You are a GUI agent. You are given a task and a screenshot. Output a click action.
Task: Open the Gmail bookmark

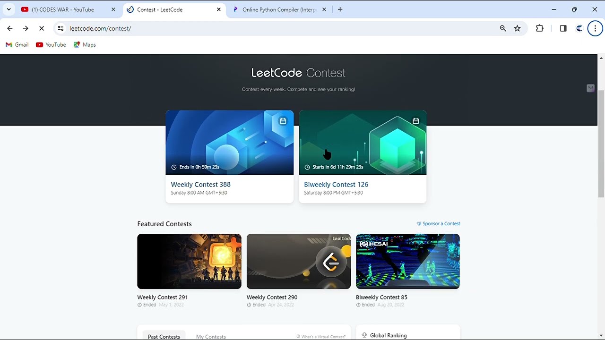(x=17, y=44)
